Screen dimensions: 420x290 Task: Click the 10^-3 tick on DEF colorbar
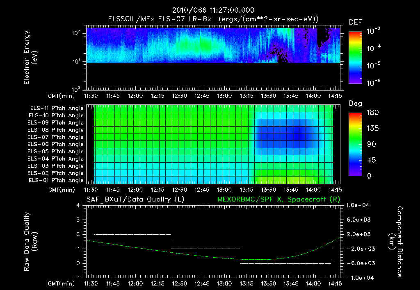[374, 31]
